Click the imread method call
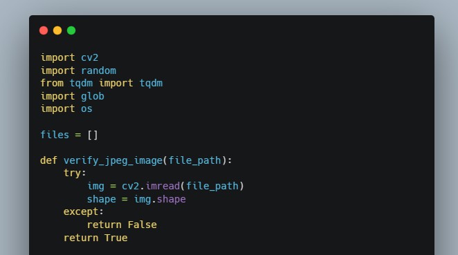Screen dimensions: 458x255 click(x=163, y=186)
